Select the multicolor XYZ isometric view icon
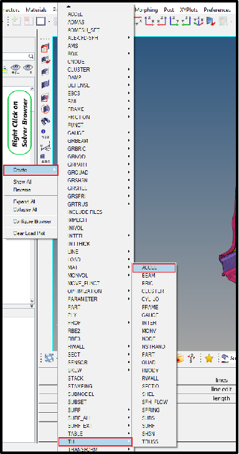 [199, 21]
